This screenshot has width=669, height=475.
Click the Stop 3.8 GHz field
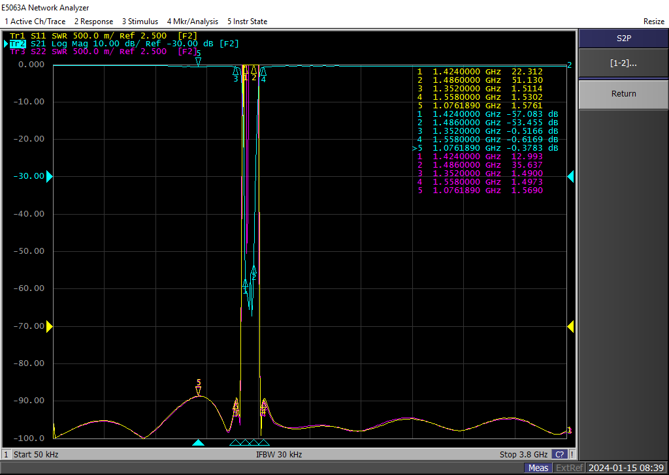pos(523,454)
